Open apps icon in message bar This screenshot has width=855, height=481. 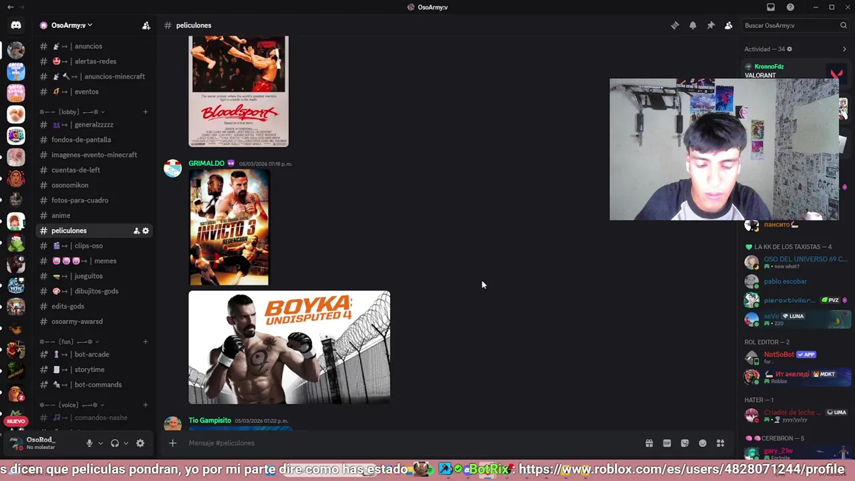coord(721,443)
